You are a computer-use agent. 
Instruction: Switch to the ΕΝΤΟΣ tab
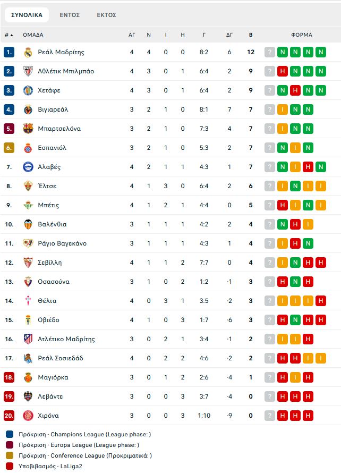point(70,15)
